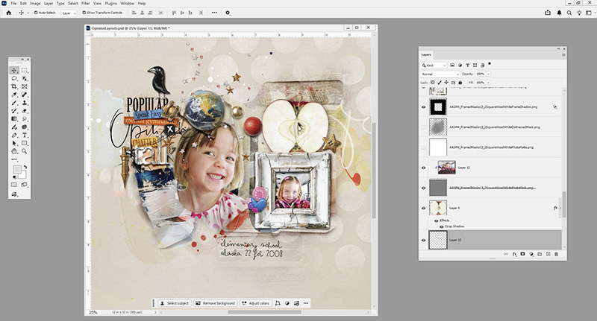Click the options bar settings gear icon

[228, 13]
